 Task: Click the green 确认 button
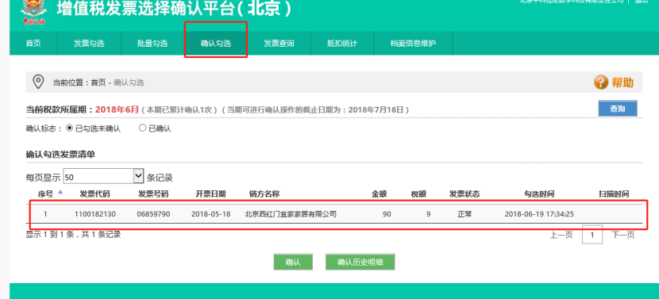(x=293, y=262)
